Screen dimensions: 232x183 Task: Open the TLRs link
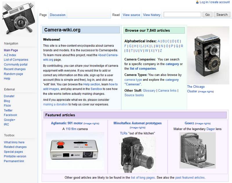click(124, 133)
